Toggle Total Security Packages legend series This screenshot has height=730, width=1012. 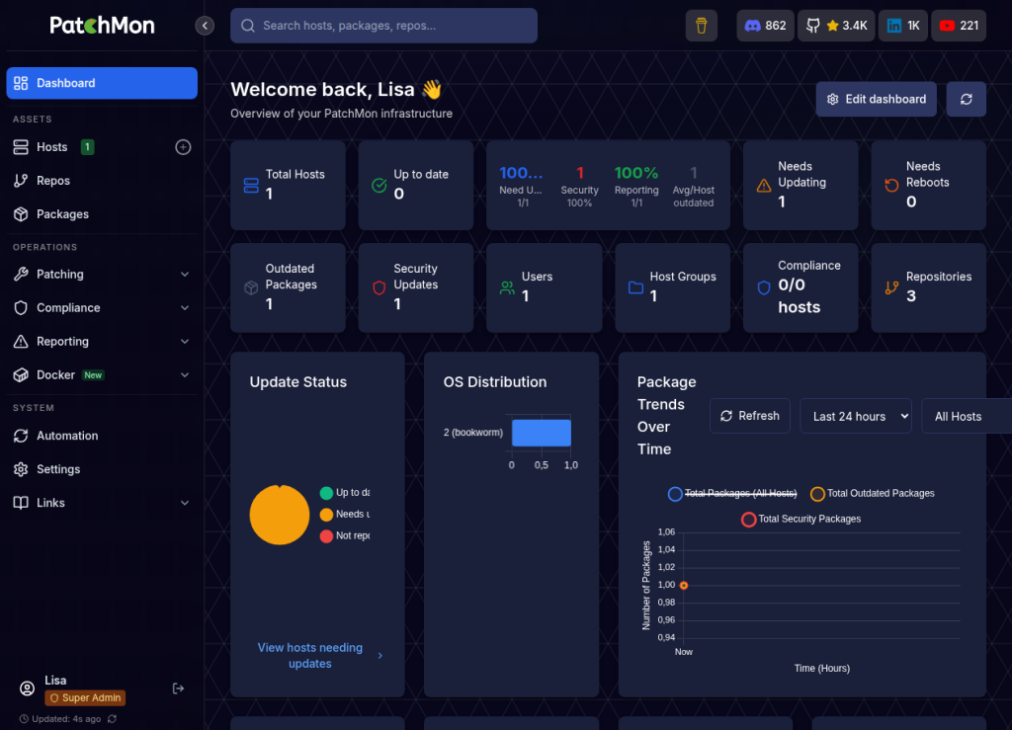[x=801, y=520]
